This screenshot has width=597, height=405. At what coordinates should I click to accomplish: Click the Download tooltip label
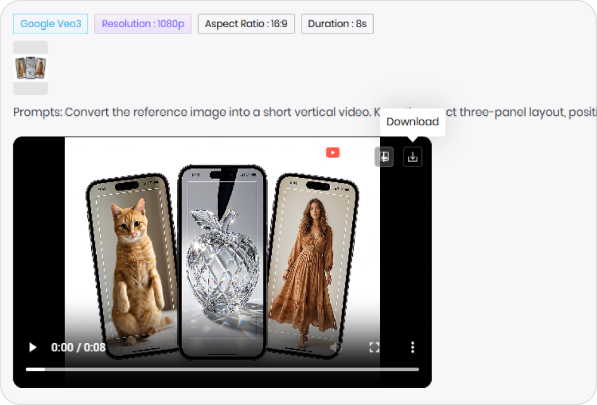click(x=412, y=121)
